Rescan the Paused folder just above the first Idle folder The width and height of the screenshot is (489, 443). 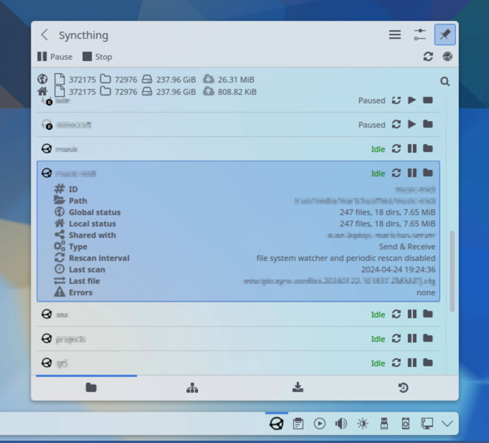(x=396, y=125)
